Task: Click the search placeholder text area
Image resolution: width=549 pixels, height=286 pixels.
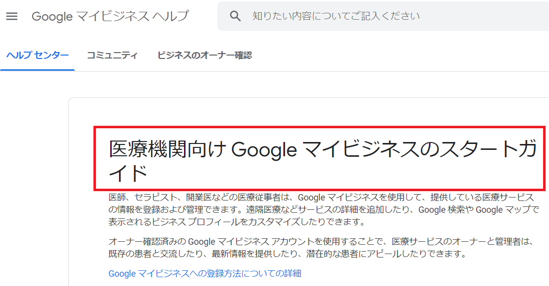Action: tap(335, 15)
